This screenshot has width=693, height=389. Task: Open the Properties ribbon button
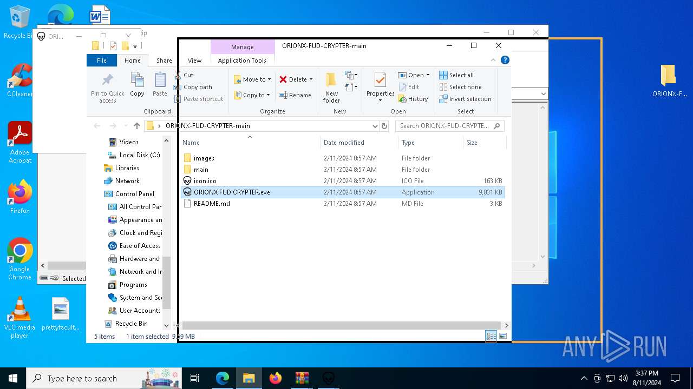380,88
